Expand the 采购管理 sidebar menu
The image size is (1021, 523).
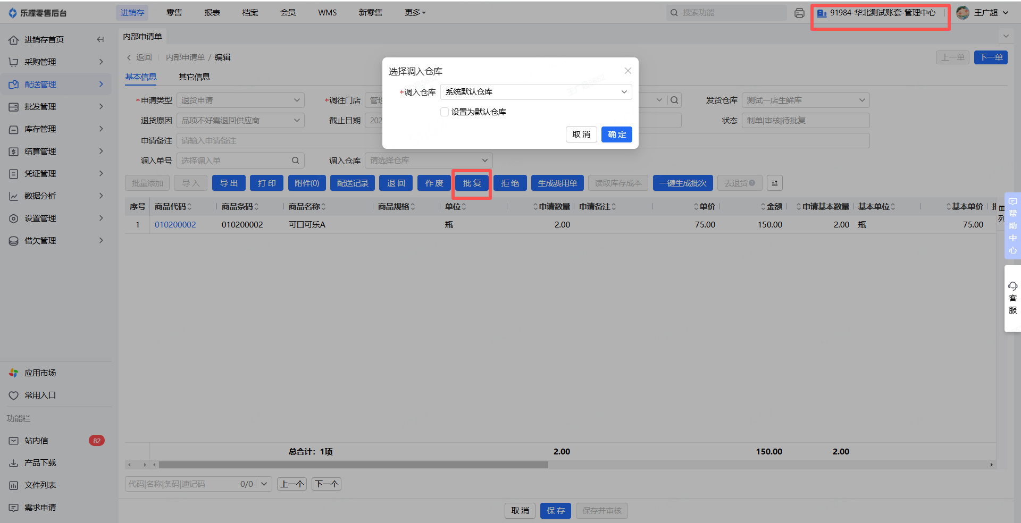(56, 62)
